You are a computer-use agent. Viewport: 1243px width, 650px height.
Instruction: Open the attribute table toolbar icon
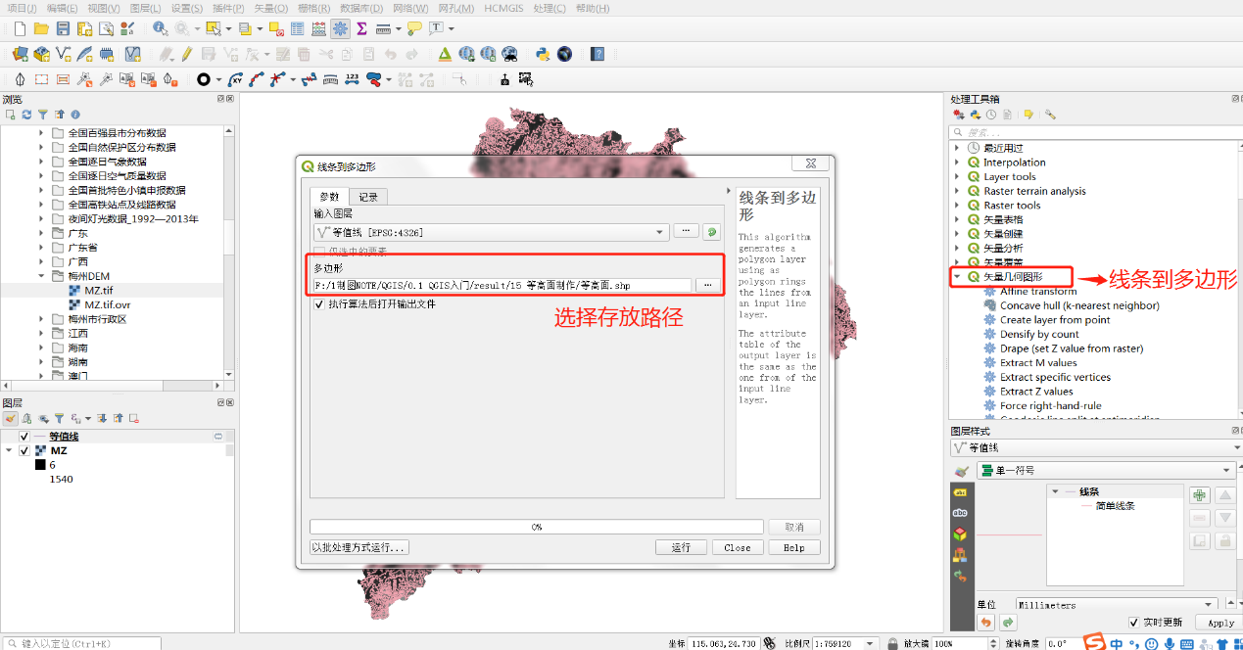coord(297,29)
